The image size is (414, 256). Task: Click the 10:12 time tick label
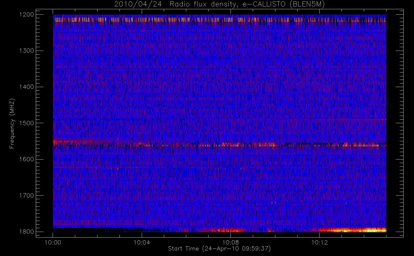[x=319, y=242]
